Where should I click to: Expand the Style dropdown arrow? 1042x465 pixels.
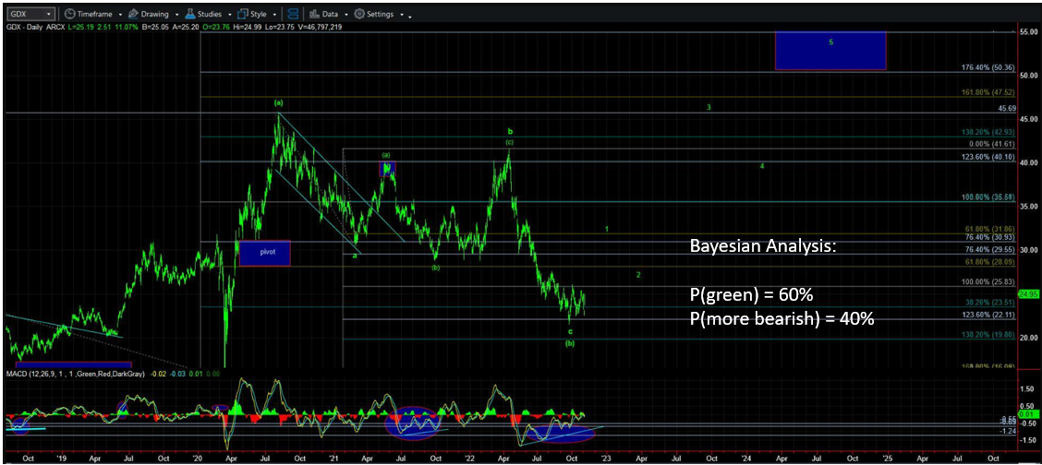tap(274, 15)
